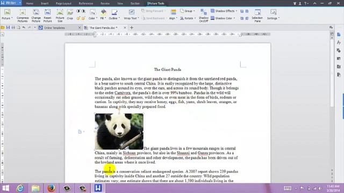Click the decrease contrast icon
This screenshot has height=193, width=344.
[83, 11]
